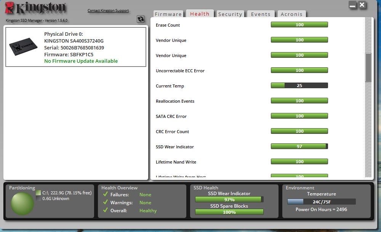
Task: Click the Erase Count label
Action: click(x=168, y=25)
